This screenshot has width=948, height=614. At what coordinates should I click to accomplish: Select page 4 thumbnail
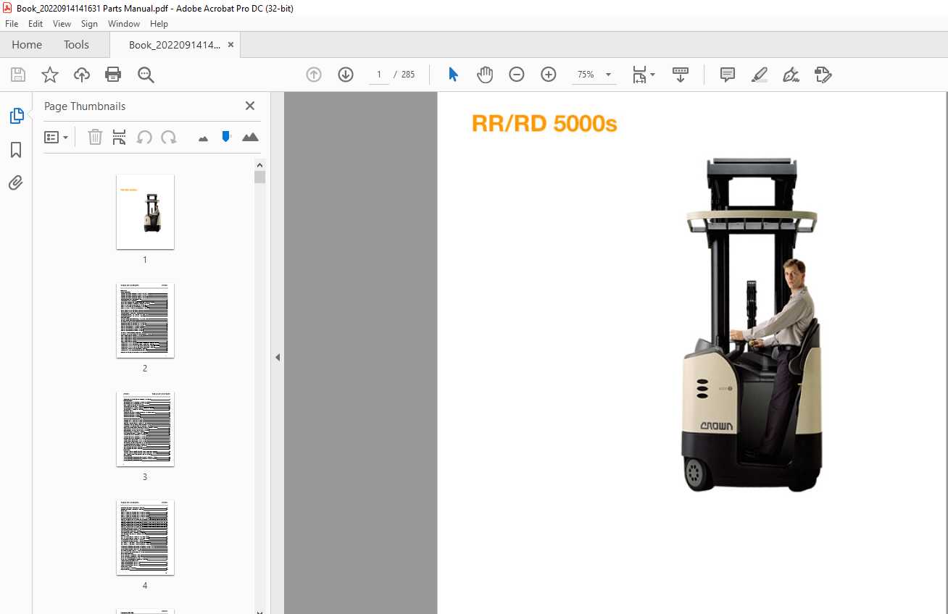145,537
